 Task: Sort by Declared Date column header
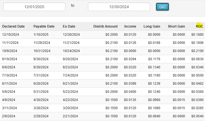point(14,26)
